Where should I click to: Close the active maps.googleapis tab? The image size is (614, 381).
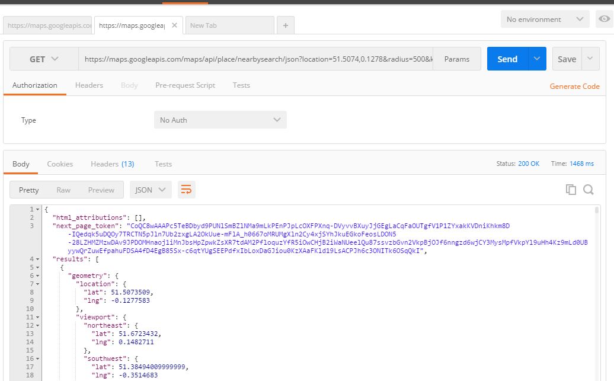click(x=175, y=25)
